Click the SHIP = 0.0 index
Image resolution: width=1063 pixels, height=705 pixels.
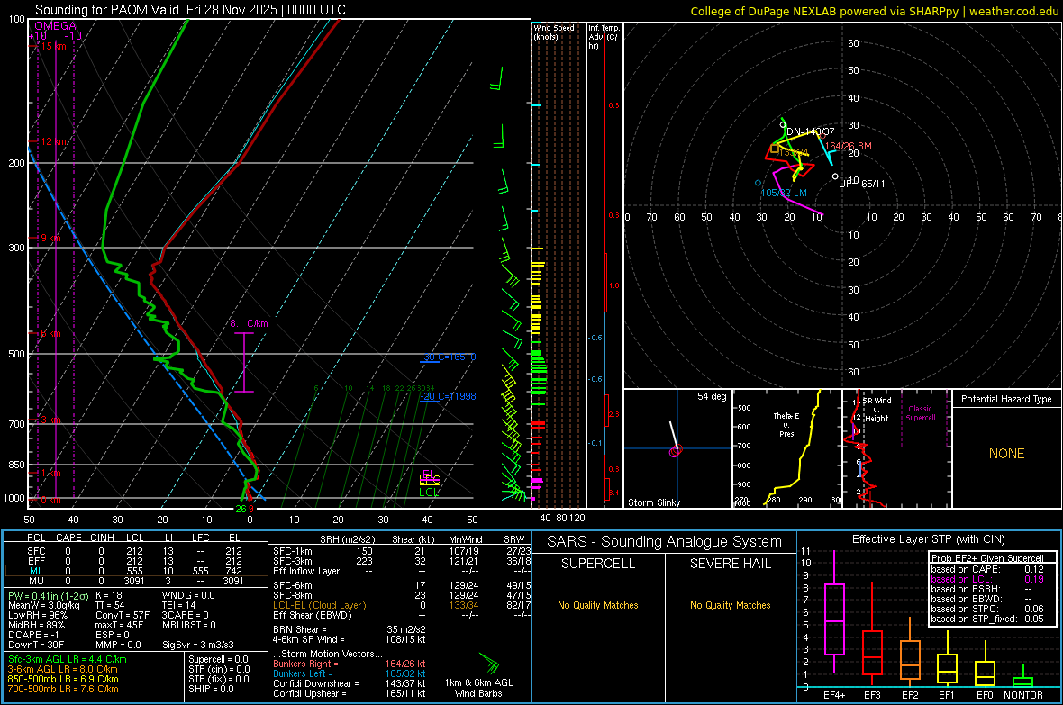[209, 689]
